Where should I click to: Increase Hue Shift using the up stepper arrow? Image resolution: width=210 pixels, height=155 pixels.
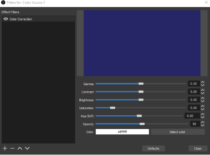pos(203,114)
